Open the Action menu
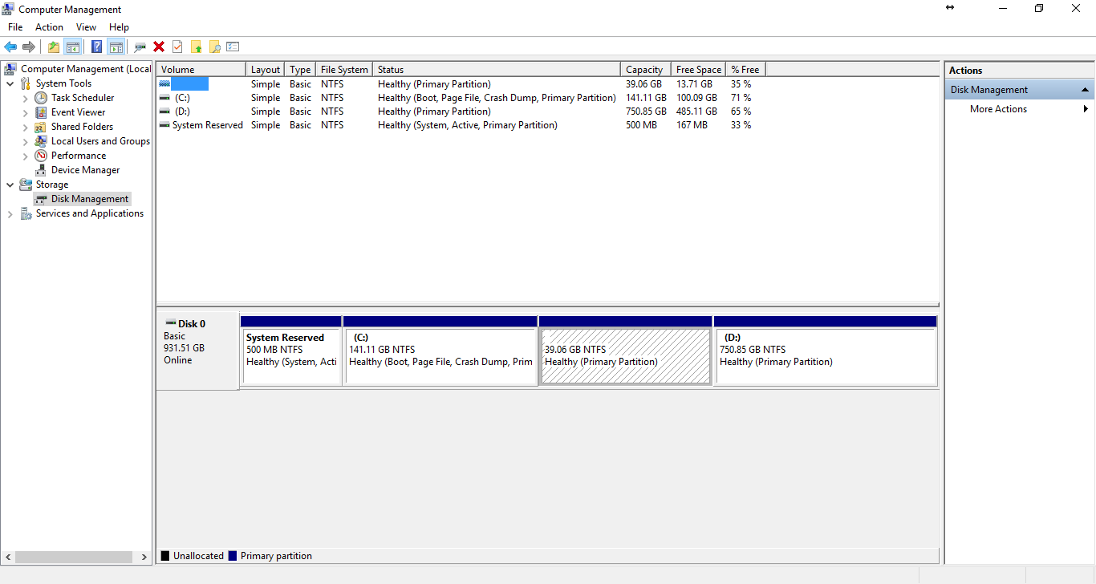 49,27
